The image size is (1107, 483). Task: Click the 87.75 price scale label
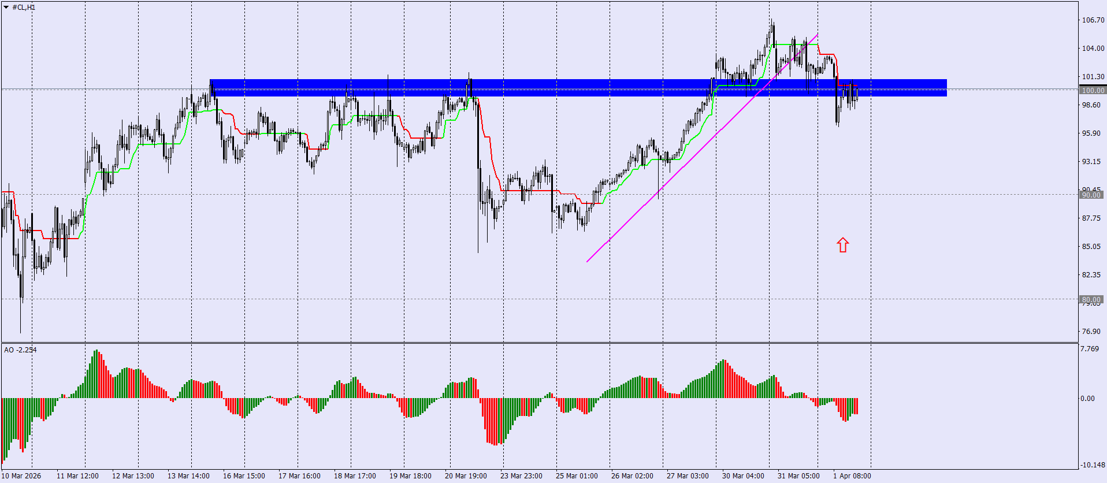point(1091,218)
